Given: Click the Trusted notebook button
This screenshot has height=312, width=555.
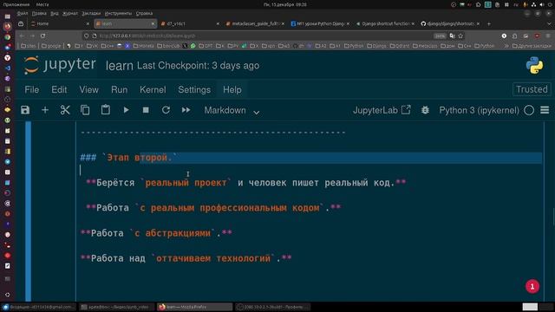Looking at the screenshot, I should (532, 89).
